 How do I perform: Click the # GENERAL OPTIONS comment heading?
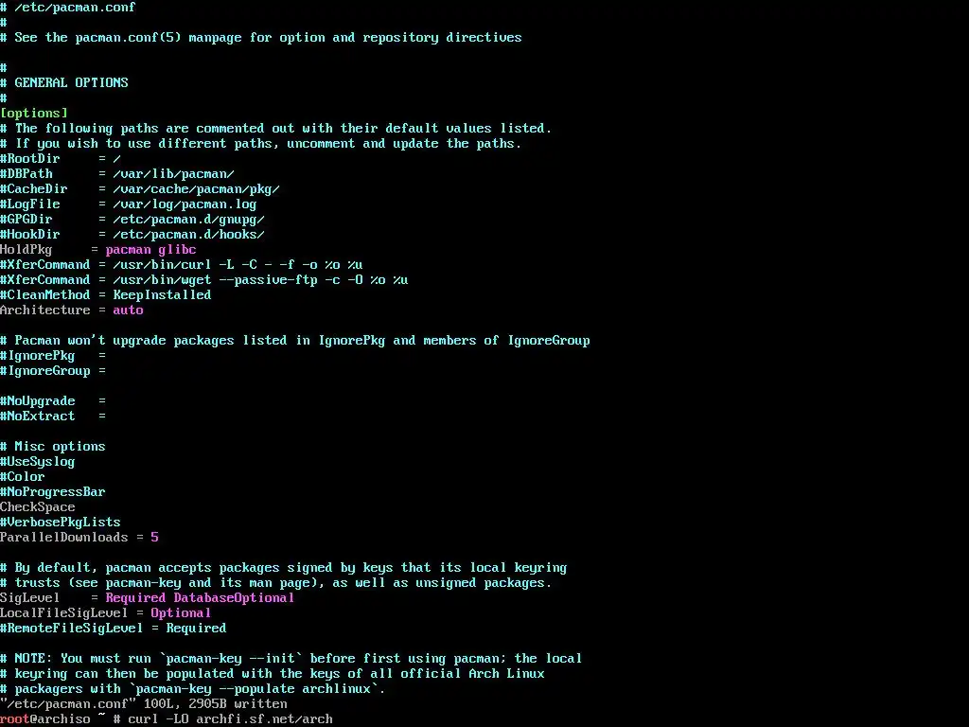[64, 83]
